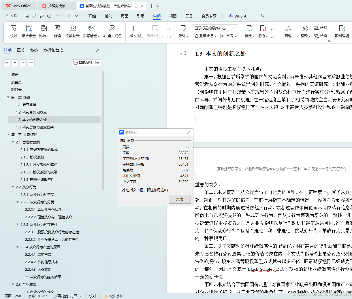Screen dimensions: 352x299
Task: Switch to 插入 ribbon tab
Action: (108, 16)
